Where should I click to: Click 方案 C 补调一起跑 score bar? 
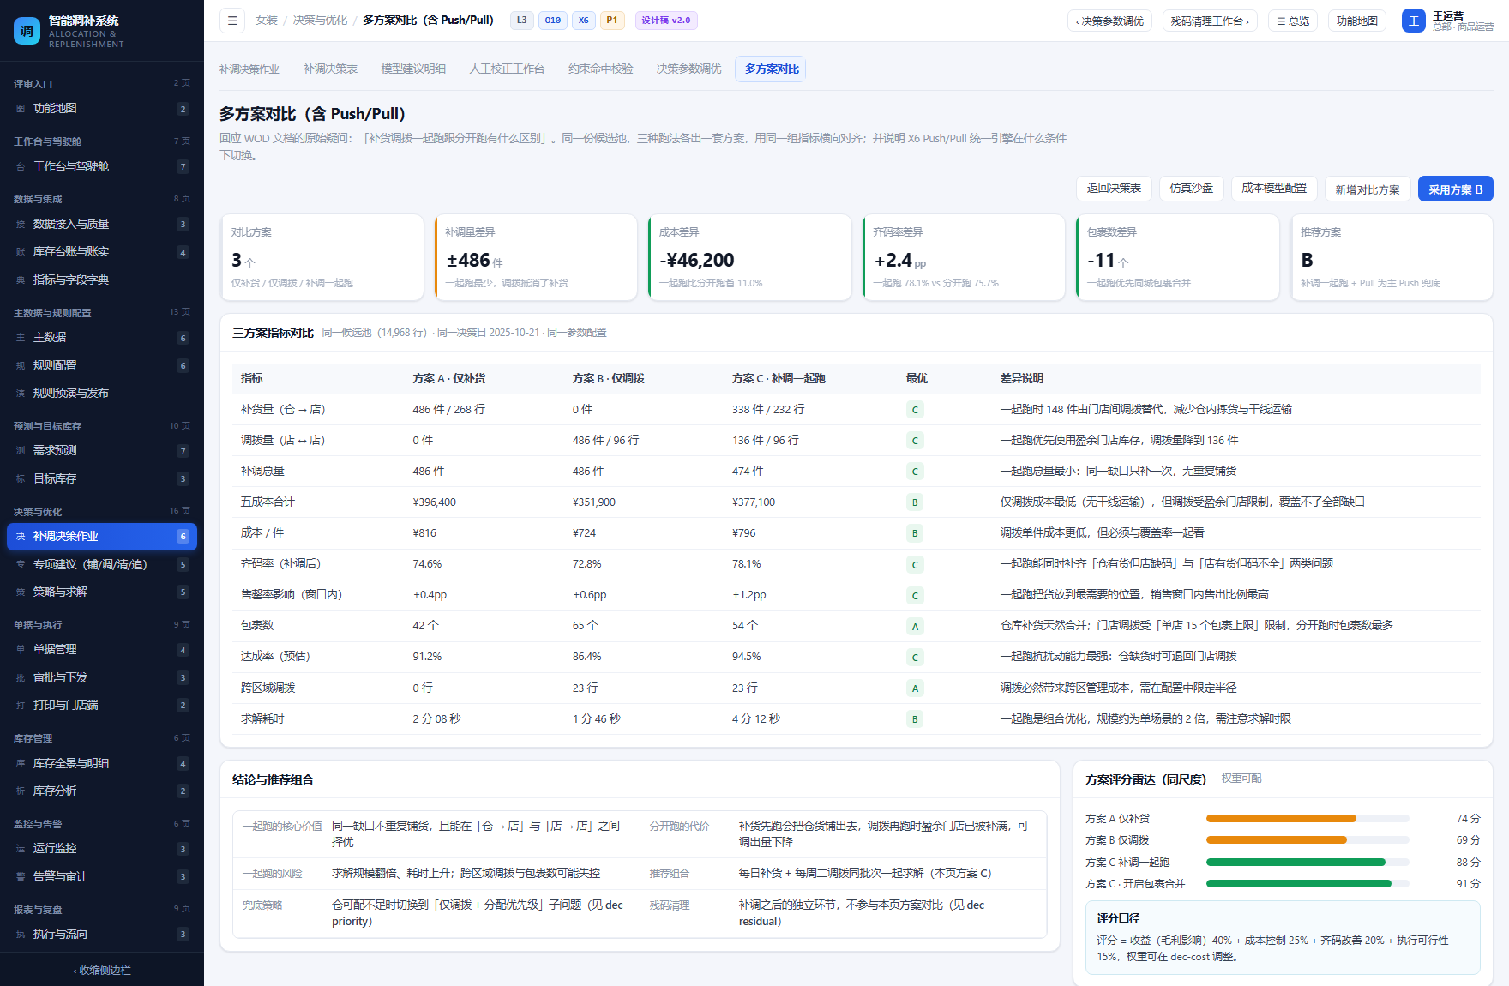point(1307,863)
